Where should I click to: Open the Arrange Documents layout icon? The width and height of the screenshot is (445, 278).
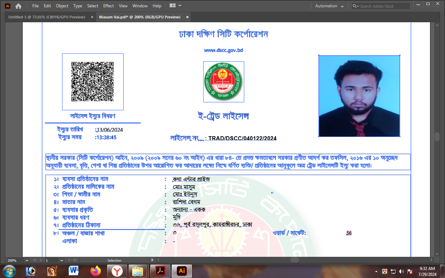(172, 6)
